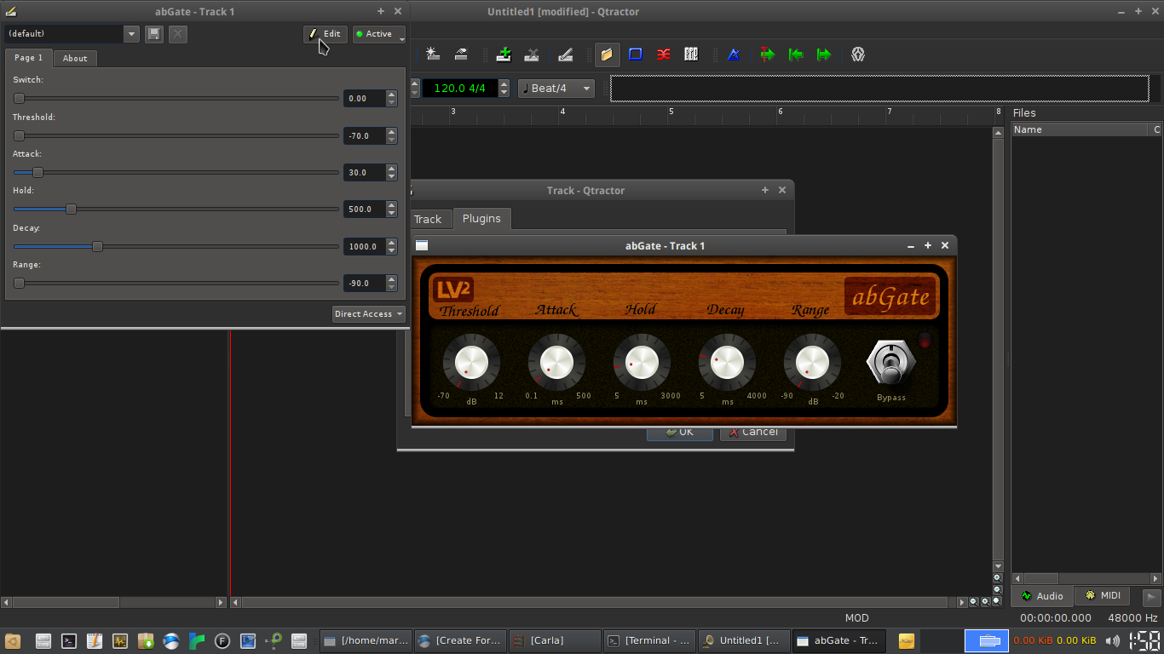Switch to the Audio files tab
The image size is (1164, 654).
pyautogui.click(x=1043, y=596)
